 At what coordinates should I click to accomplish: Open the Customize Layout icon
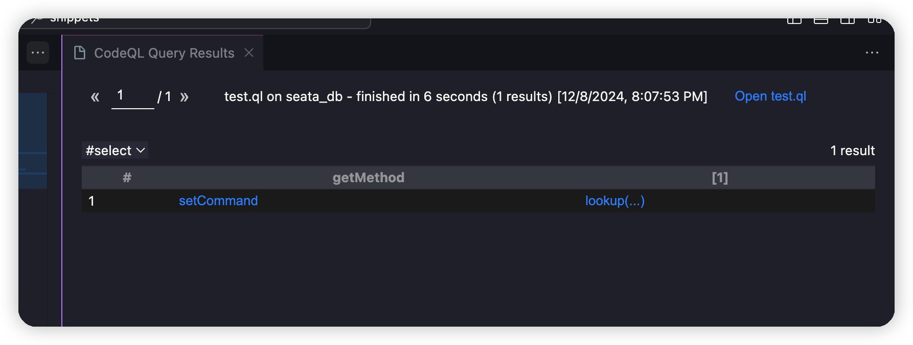(x=874, y=20)
